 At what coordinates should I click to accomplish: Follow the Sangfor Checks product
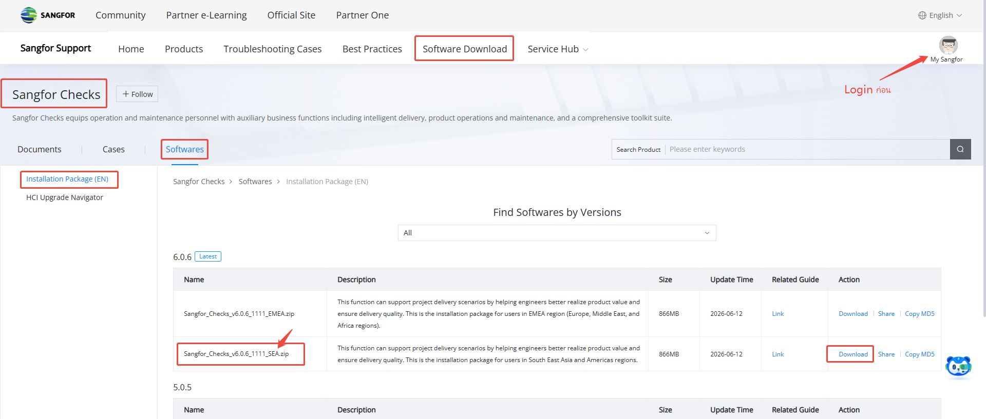click(x=137, y=94)
